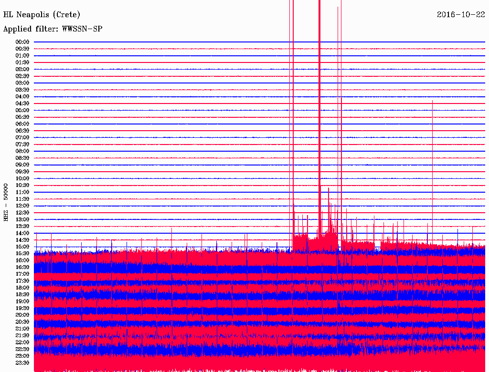Pick the 17:00 time row label

pyautogui.click(x=22, y=274)
